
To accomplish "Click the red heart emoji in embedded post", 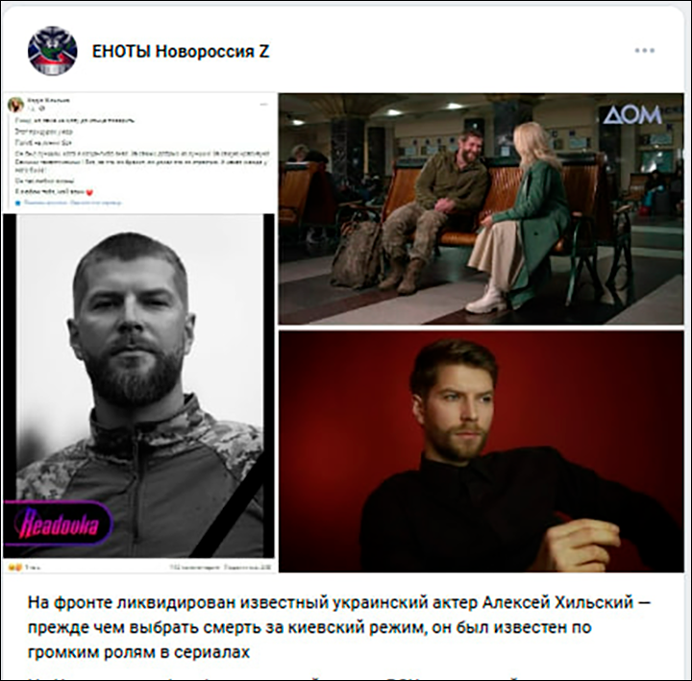I will (x=89, y=192).
